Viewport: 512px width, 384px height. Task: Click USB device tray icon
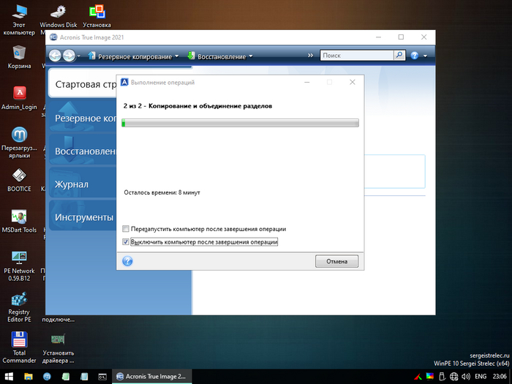coord(442,377)
